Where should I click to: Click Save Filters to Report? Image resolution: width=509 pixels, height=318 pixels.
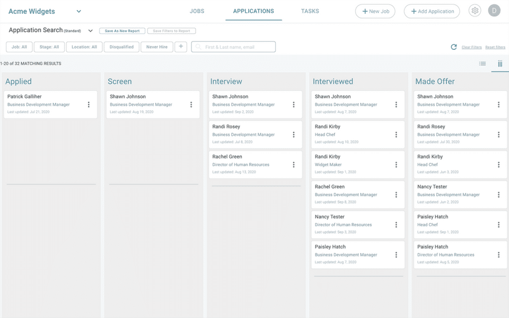tap(171, 31)
